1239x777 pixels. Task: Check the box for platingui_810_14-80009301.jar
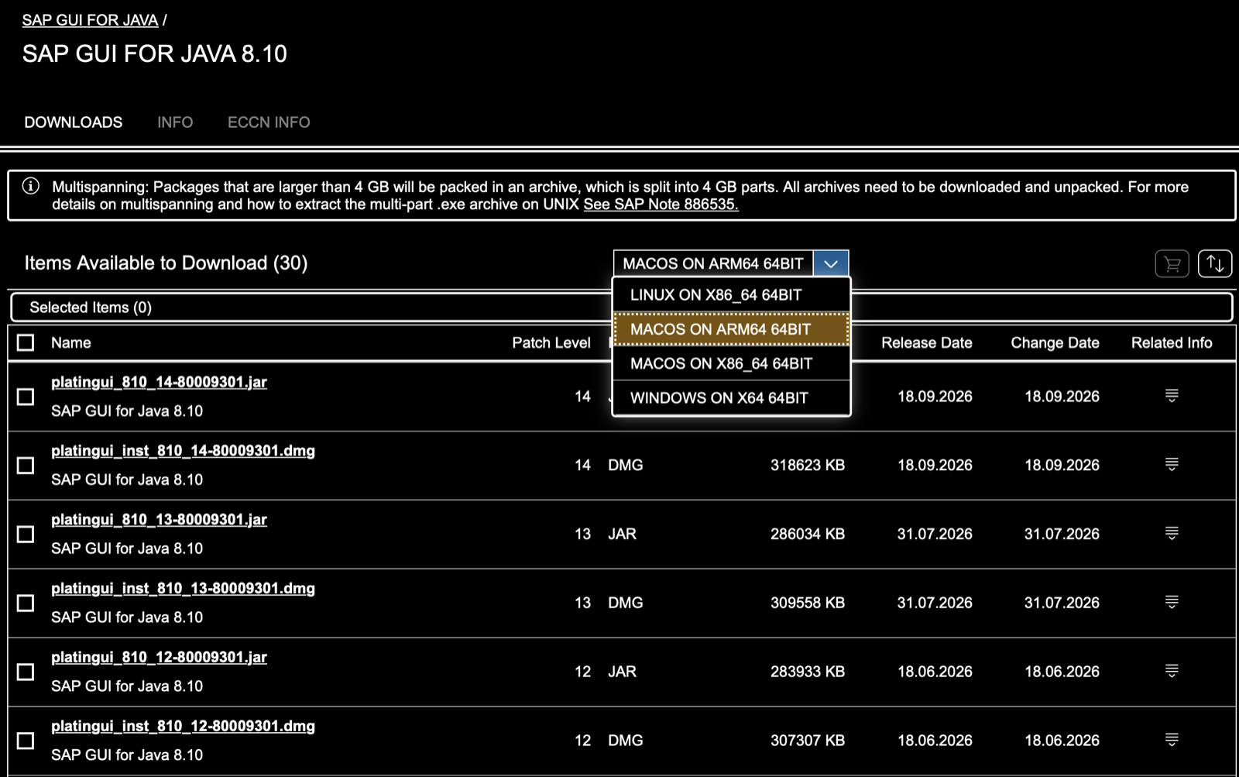tap(26, 397)
